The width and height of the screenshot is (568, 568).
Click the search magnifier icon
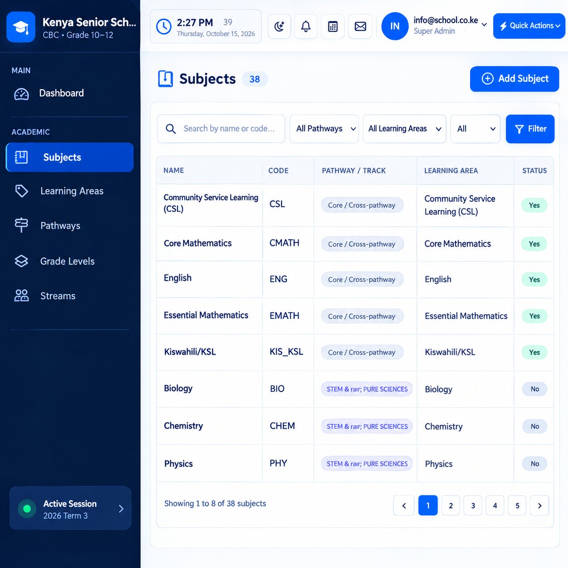pyautogui.click(x=171, y=129)
